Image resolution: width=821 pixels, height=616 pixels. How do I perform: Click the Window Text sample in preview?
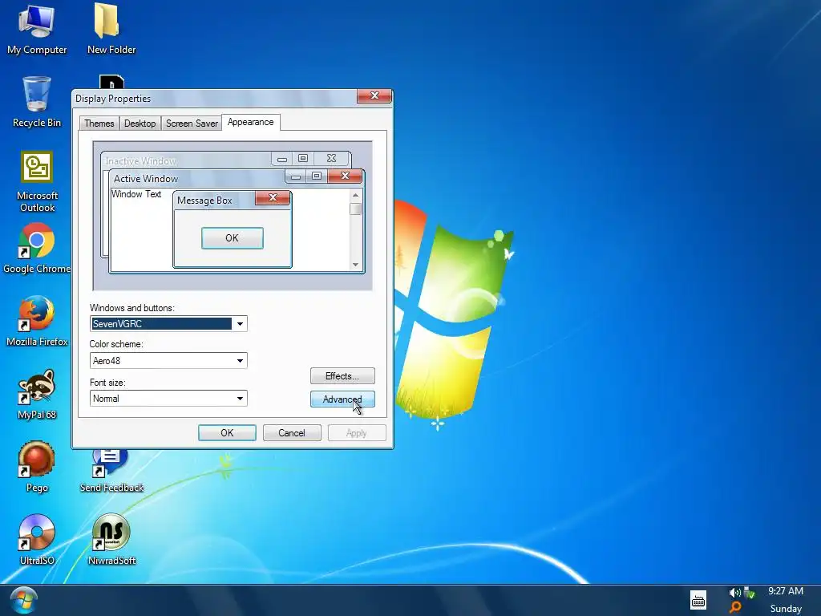[136, 194]
